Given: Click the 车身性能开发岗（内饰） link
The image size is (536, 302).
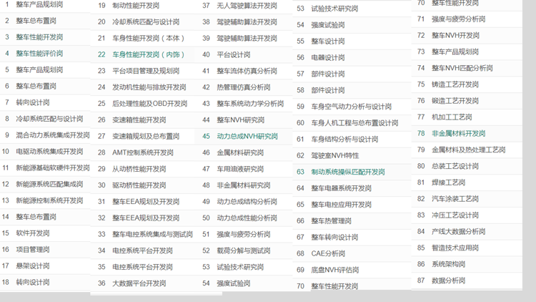Looking at the screenshot, I should (x=147, y=54).
